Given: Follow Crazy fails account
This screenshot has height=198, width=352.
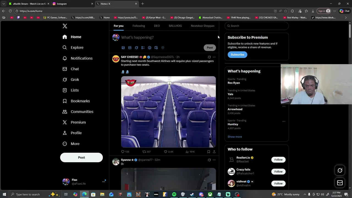Looking at the screenshot, I should [278, 172].
